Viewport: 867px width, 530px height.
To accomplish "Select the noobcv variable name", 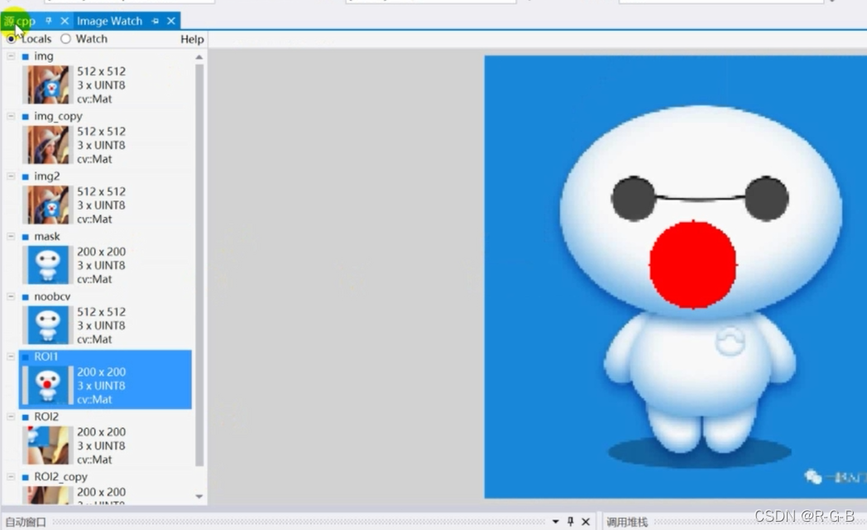I will click(52, 296).
